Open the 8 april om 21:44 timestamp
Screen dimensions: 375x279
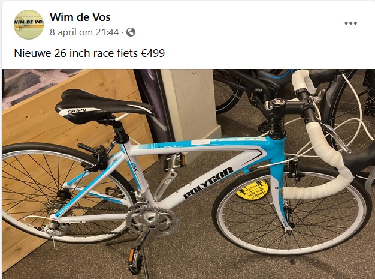click(x=84, y=32)
